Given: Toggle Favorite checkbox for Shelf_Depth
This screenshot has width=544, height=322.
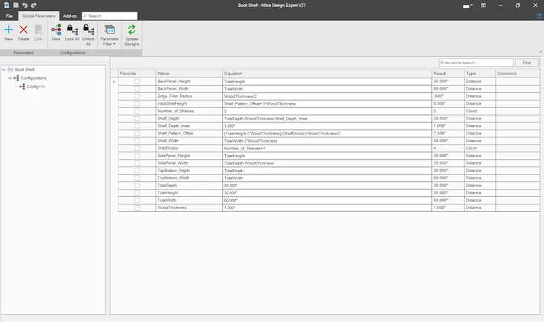Looking at the screenshot, I should 137,118.
